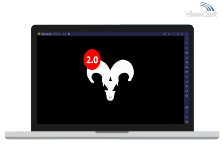Open Android recent apps at sidebar bottom
Viewport: 222px width, 152px height.
pyautogui.click(x=187, y=122)
